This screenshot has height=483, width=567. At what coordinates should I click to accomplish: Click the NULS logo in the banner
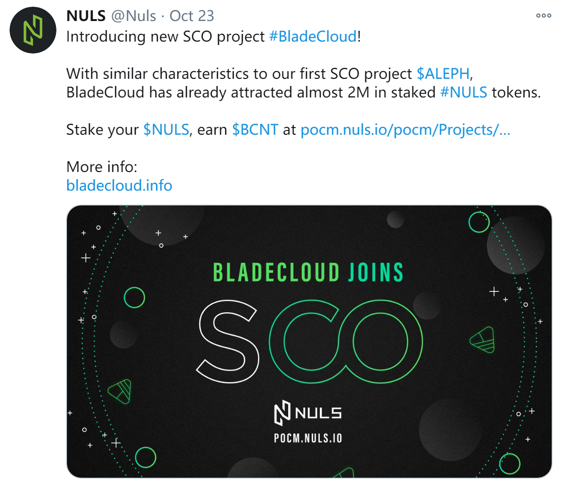(x=308, y=413)
